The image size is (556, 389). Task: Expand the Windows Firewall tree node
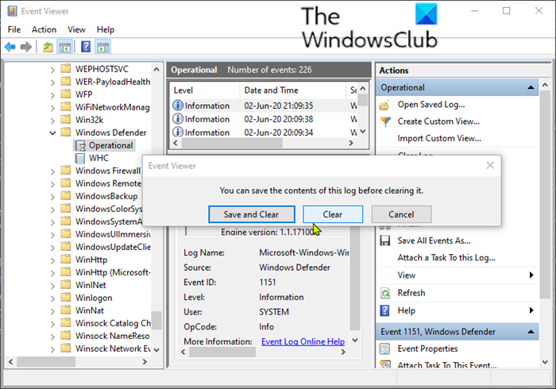click(x=52, y=171)
